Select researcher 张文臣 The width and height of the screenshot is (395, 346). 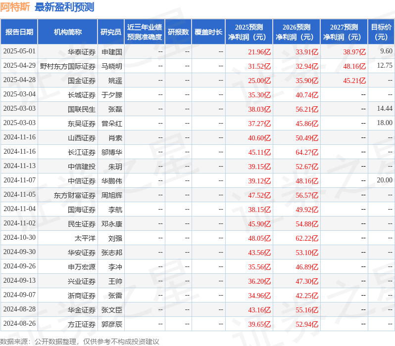click(112, 310)
